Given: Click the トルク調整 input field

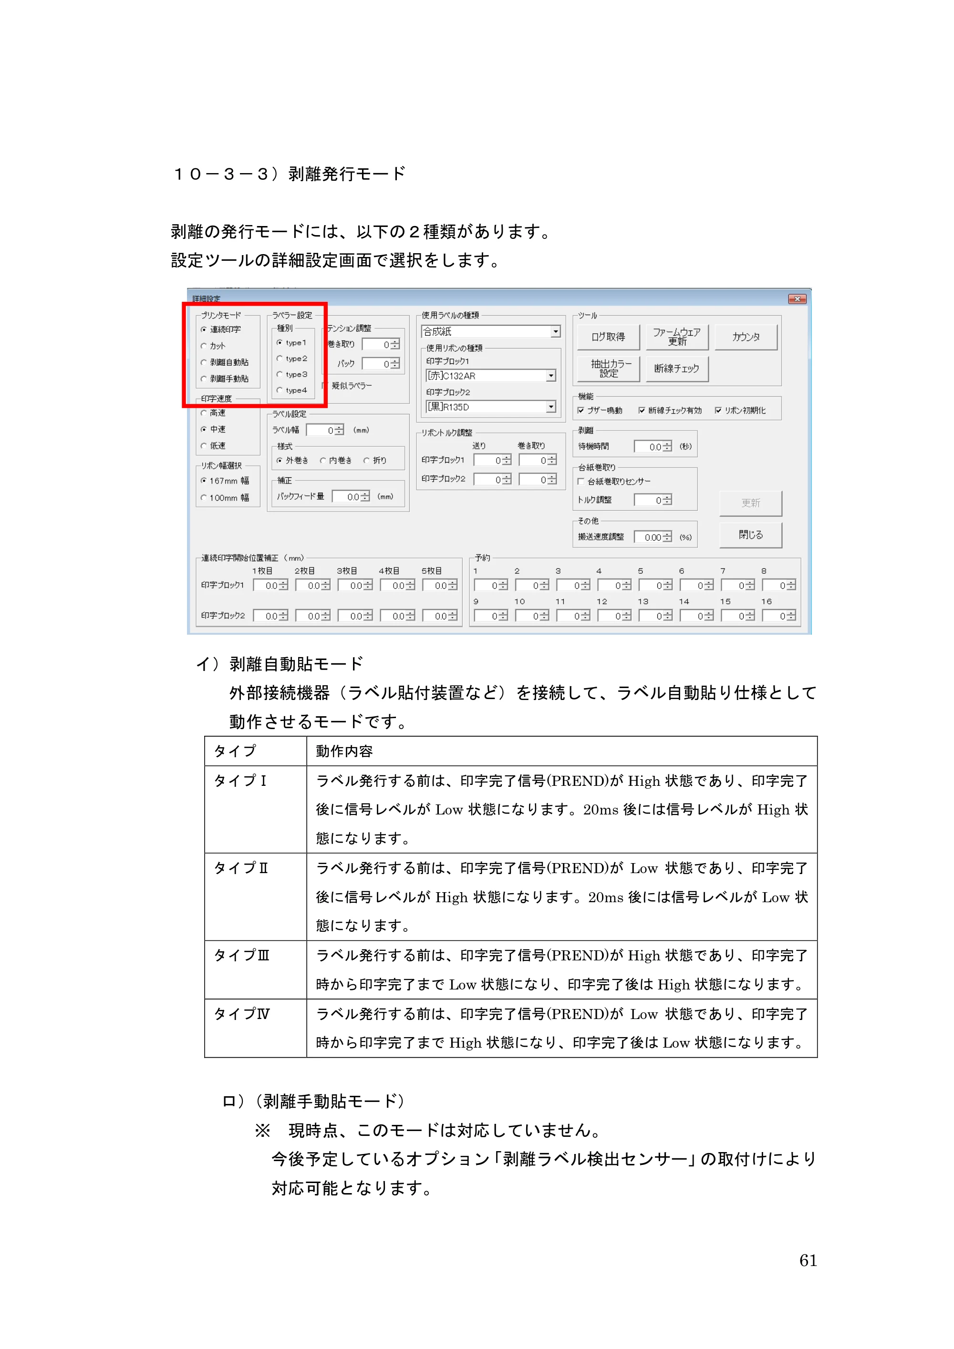Looking at the screenshot, I should coord(653,501).
